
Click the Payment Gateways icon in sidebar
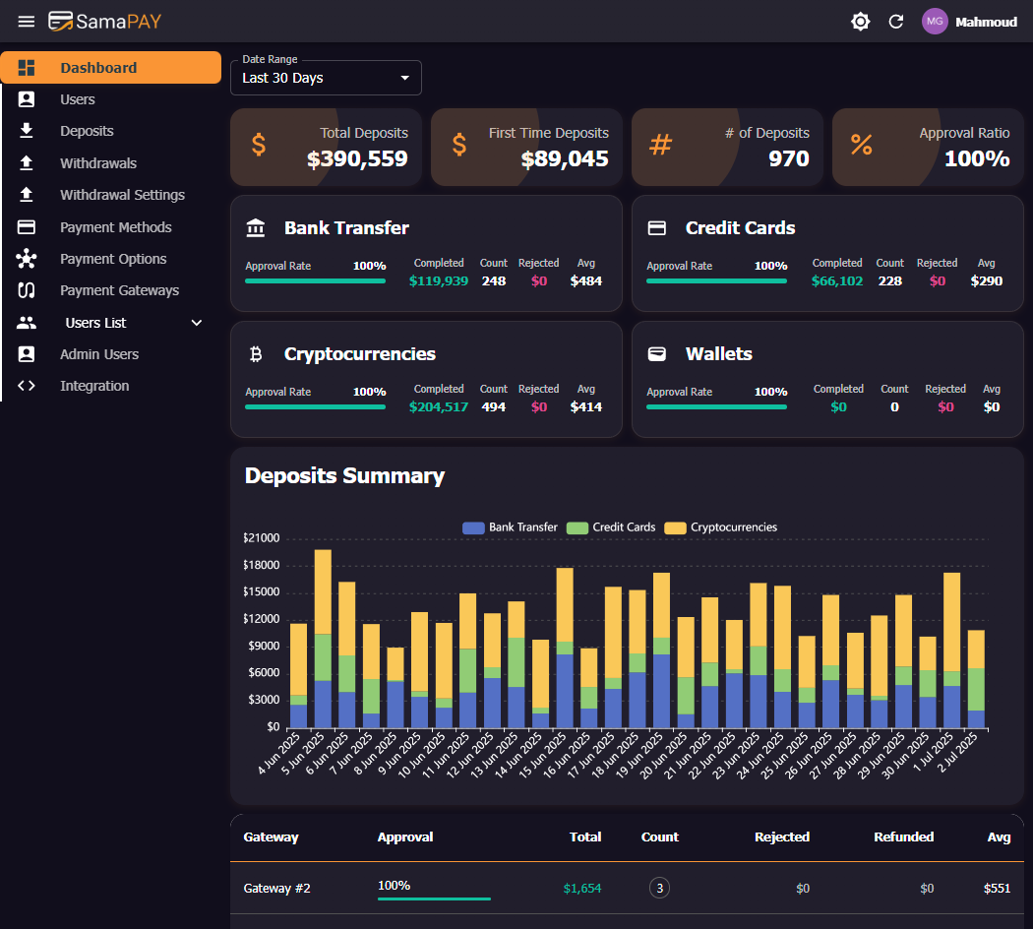[x=27, y=290]
